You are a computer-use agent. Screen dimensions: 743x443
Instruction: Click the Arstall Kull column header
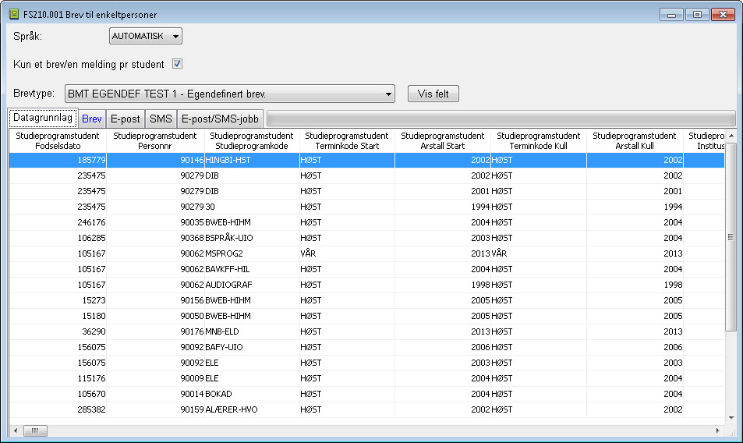click(x=635, y=140)
